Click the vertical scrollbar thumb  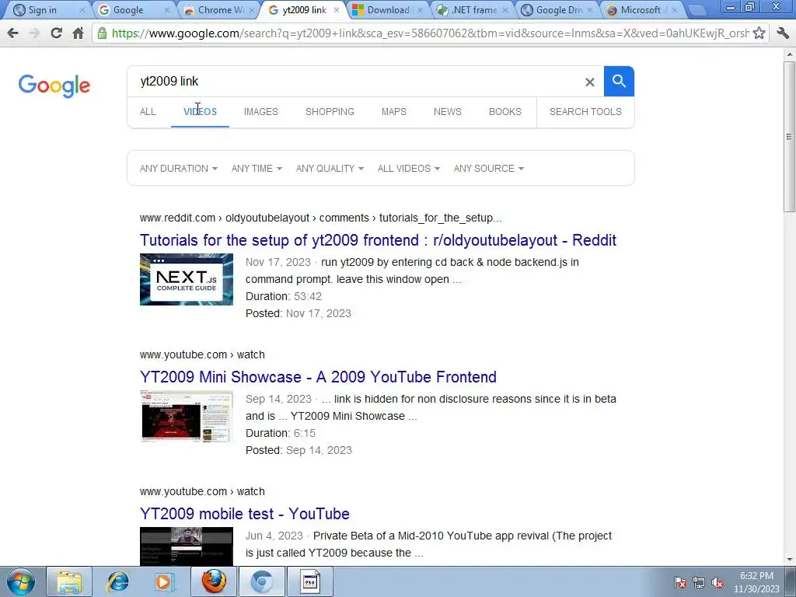point(789,136)
